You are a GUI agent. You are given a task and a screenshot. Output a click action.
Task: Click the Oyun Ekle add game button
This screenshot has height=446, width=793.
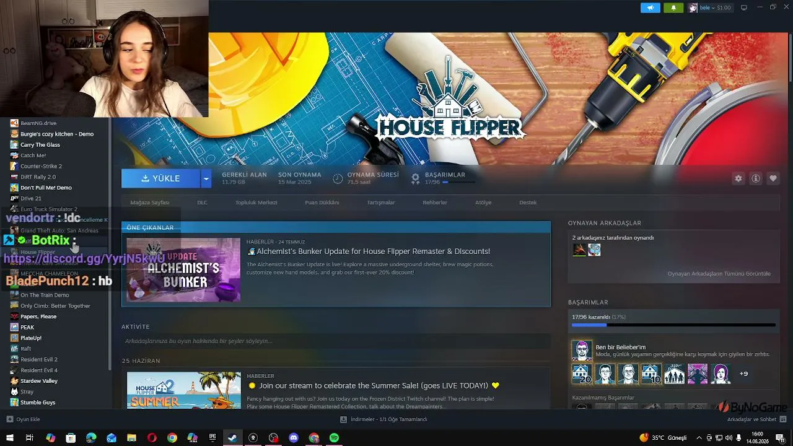[23, 419]
